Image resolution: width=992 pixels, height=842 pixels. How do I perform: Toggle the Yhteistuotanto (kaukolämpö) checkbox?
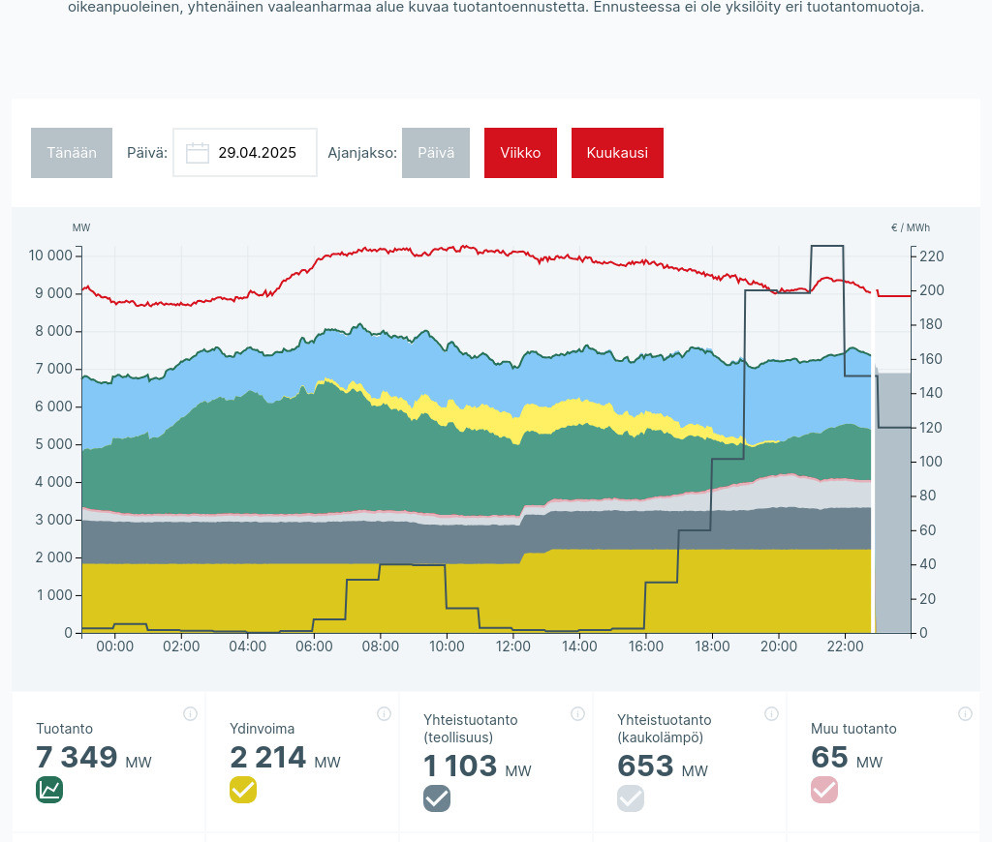click(631, 798)
